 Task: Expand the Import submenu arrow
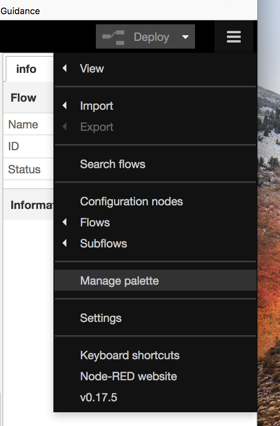tap(65, 106)
